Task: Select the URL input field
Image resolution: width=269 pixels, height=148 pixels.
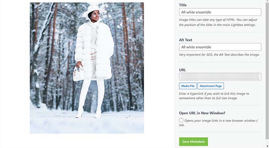Action: pos(220,77)
